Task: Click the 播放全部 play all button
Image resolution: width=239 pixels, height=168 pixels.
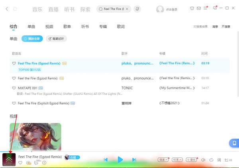Action: coord(32,39)
